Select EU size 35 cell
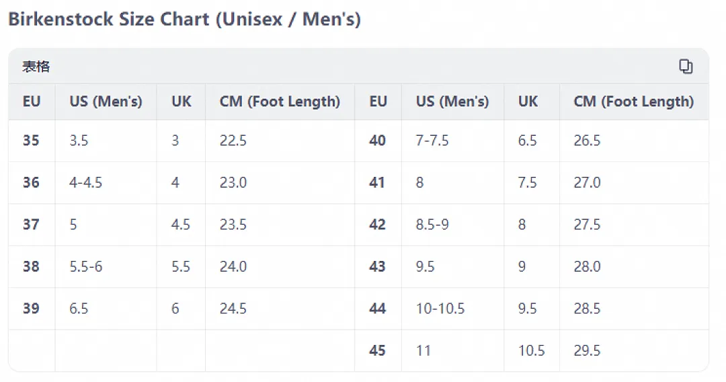Image resolution: width=726 pixels, height=382 pixels. pos(31,141)
